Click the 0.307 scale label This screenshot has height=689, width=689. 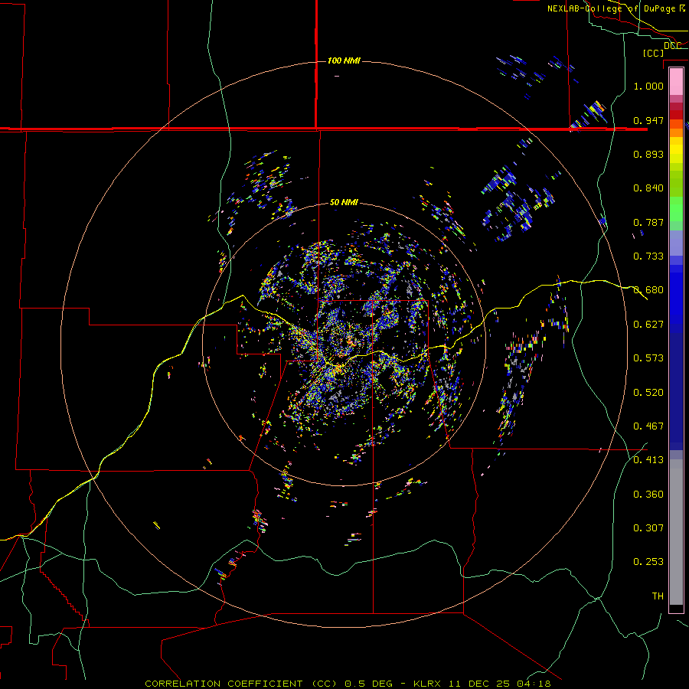[x=648, y=528]
